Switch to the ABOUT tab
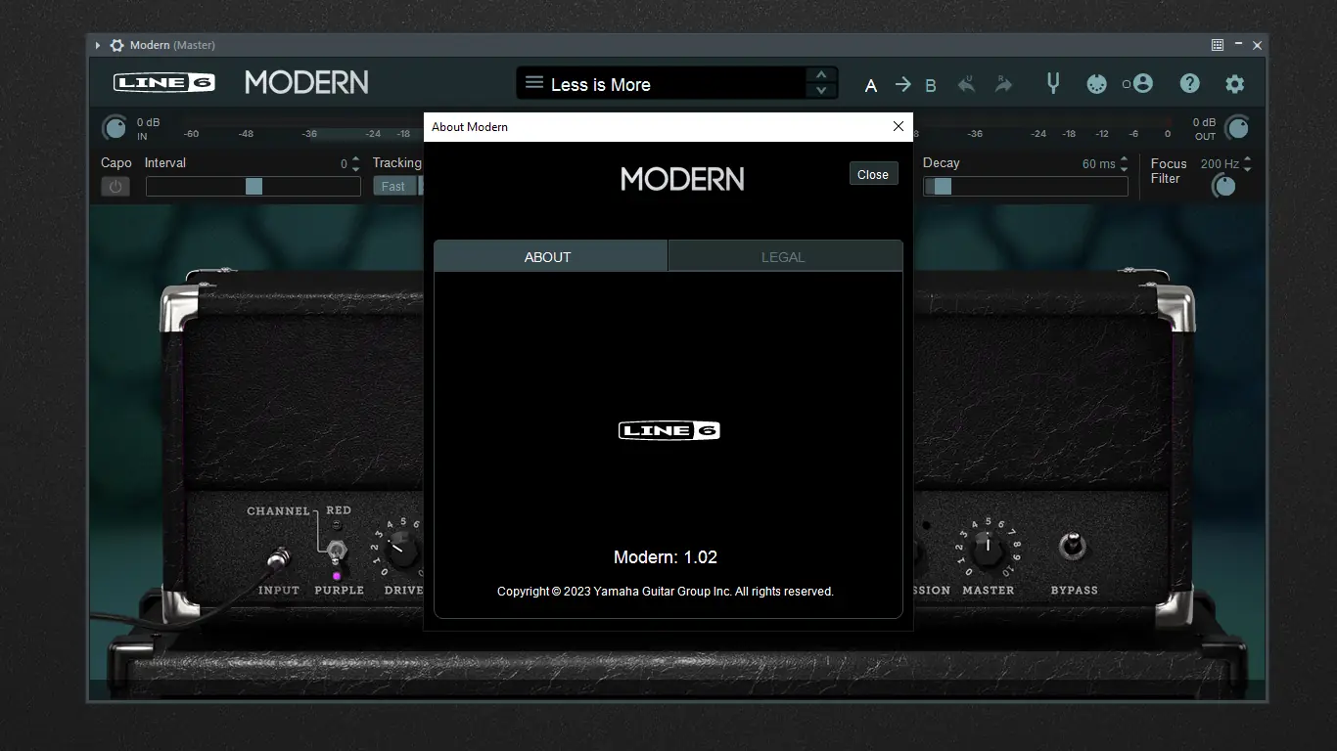The image size is (1337, 751). (551, 256)
